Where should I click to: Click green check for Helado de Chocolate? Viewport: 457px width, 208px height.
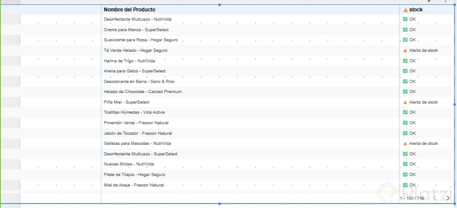(405, 92)
